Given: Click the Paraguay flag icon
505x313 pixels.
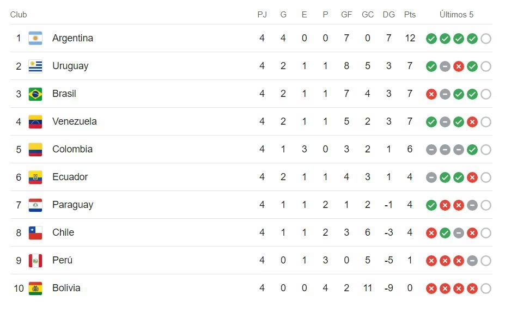Looking at the screenshot, I should point(35,205).
